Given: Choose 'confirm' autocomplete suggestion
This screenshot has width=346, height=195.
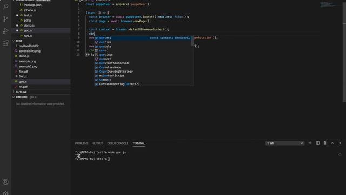Looking at the screenshot, I should point(143,42).
